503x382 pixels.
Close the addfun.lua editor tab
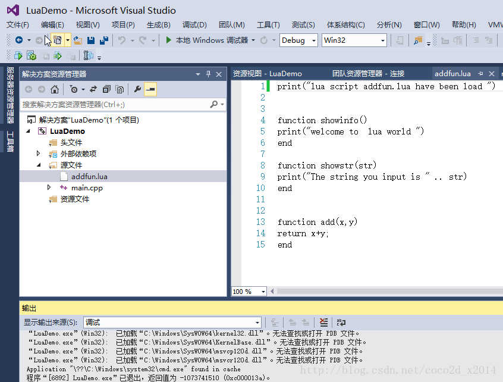pyautogui.click(x=491, y=74)
